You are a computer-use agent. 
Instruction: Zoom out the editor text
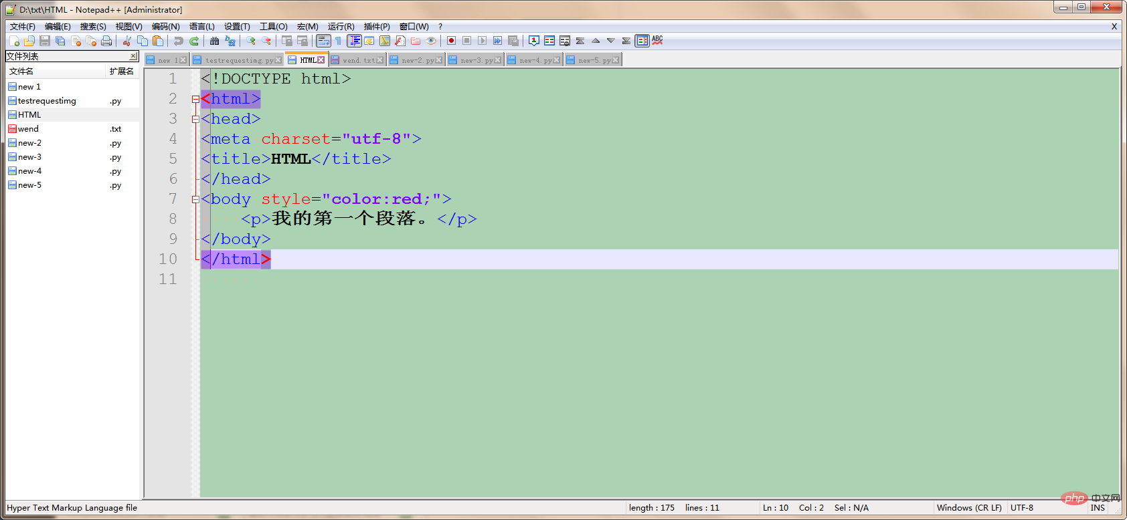click(x=266, y=41)
